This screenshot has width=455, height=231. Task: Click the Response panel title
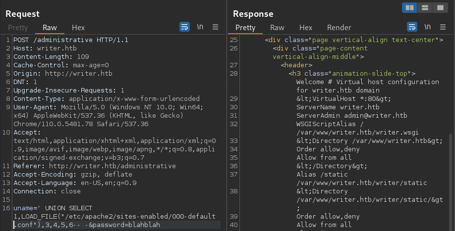coord(253,14)
